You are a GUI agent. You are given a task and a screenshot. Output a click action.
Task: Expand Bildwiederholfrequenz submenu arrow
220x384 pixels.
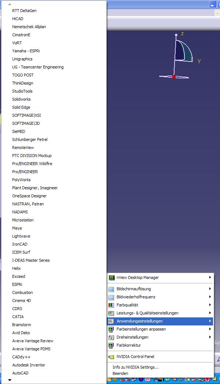pyautogui.click(x=210, y=297)
